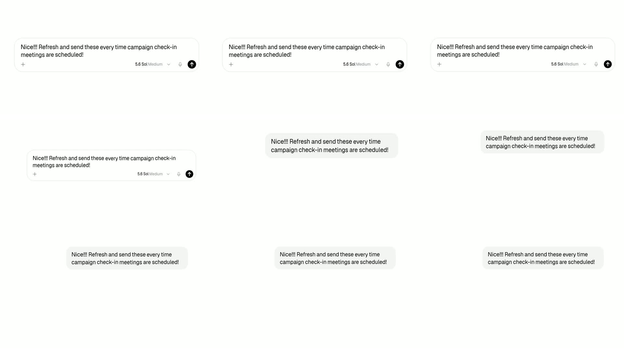Select the larger-text message bubble in center
Screen dimensions: 624x351
point(331,146)
